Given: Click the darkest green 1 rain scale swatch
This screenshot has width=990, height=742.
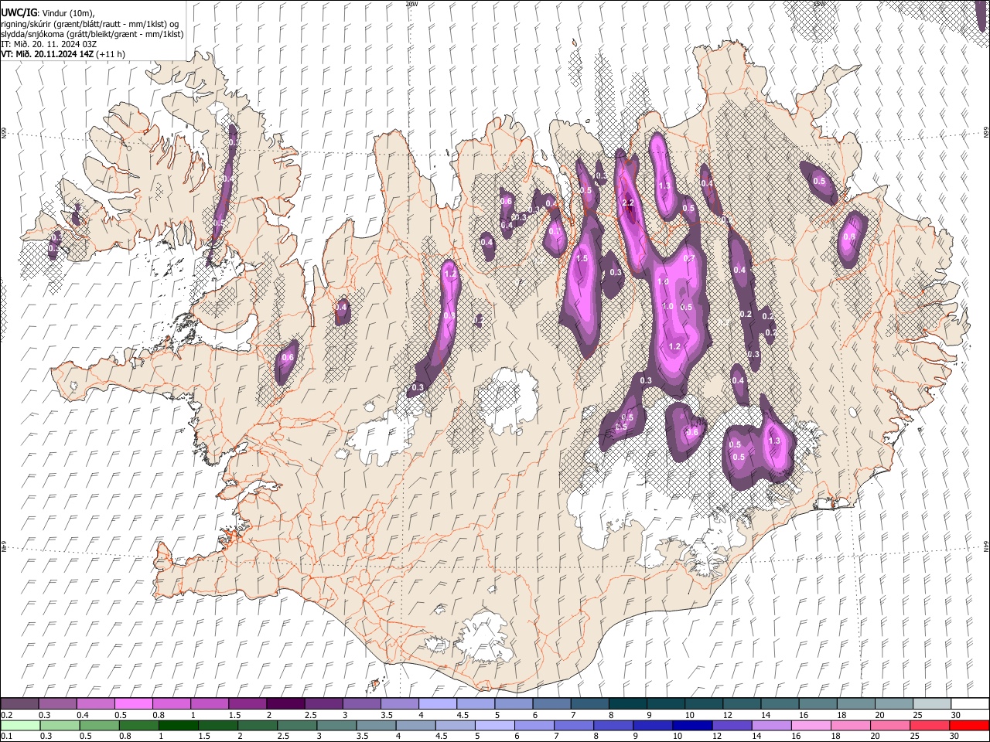Looking at the screenshot, I should 178,726.
